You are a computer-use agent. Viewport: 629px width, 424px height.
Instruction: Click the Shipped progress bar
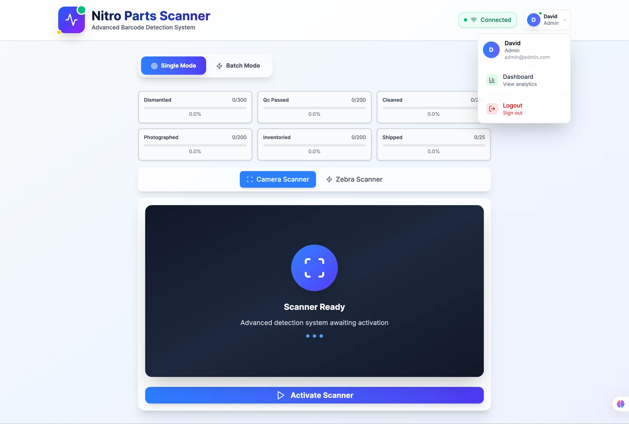pos(434,145)
